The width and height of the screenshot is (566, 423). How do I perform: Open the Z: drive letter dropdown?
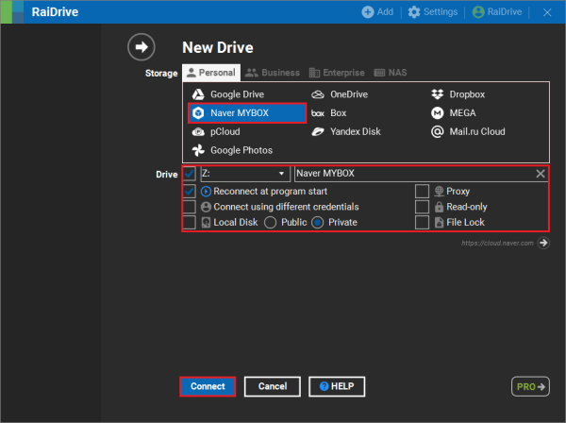tap(245, 174)
